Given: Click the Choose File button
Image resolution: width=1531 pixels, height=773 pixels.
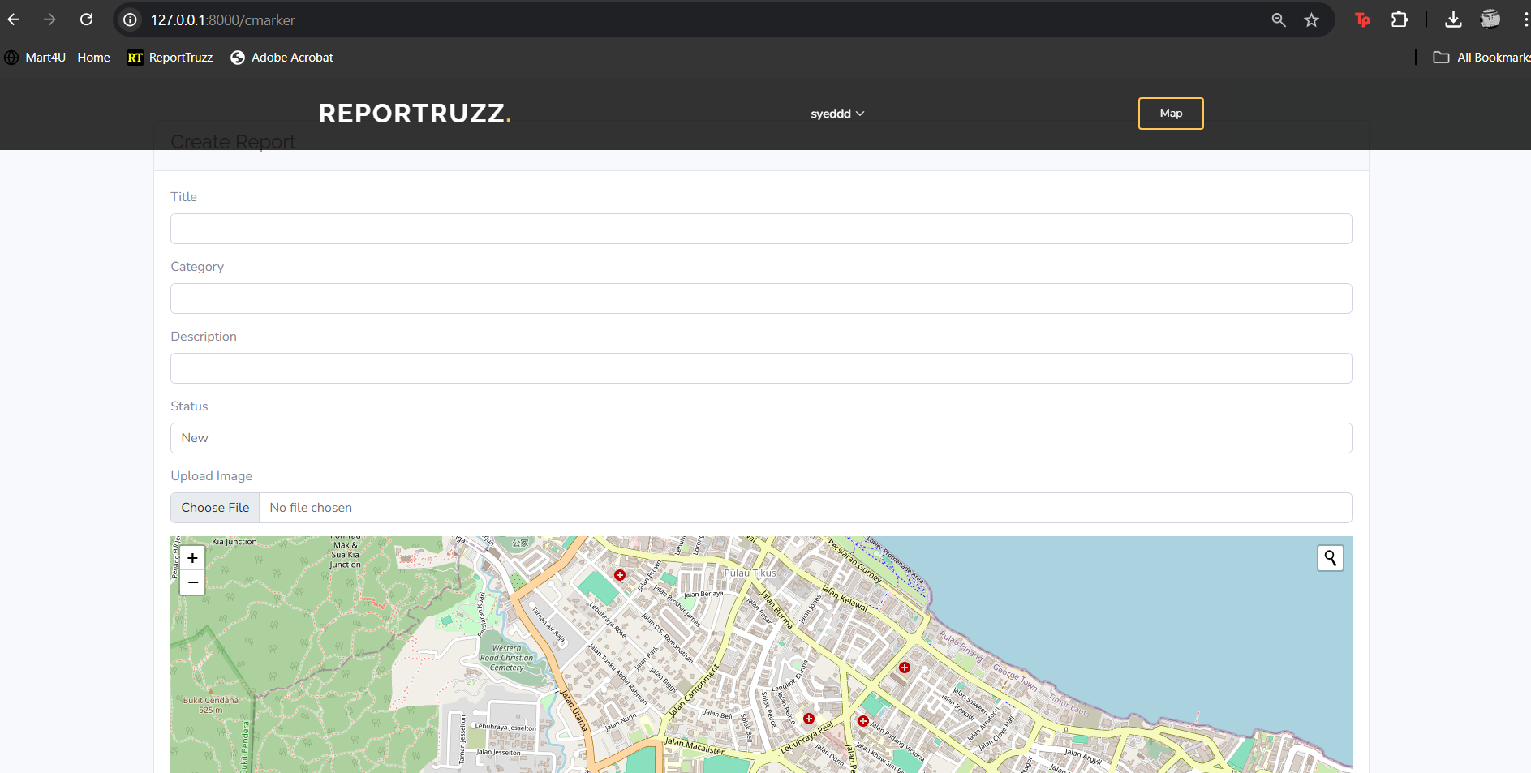Looking at the screenshot, I should pos(215,508).
